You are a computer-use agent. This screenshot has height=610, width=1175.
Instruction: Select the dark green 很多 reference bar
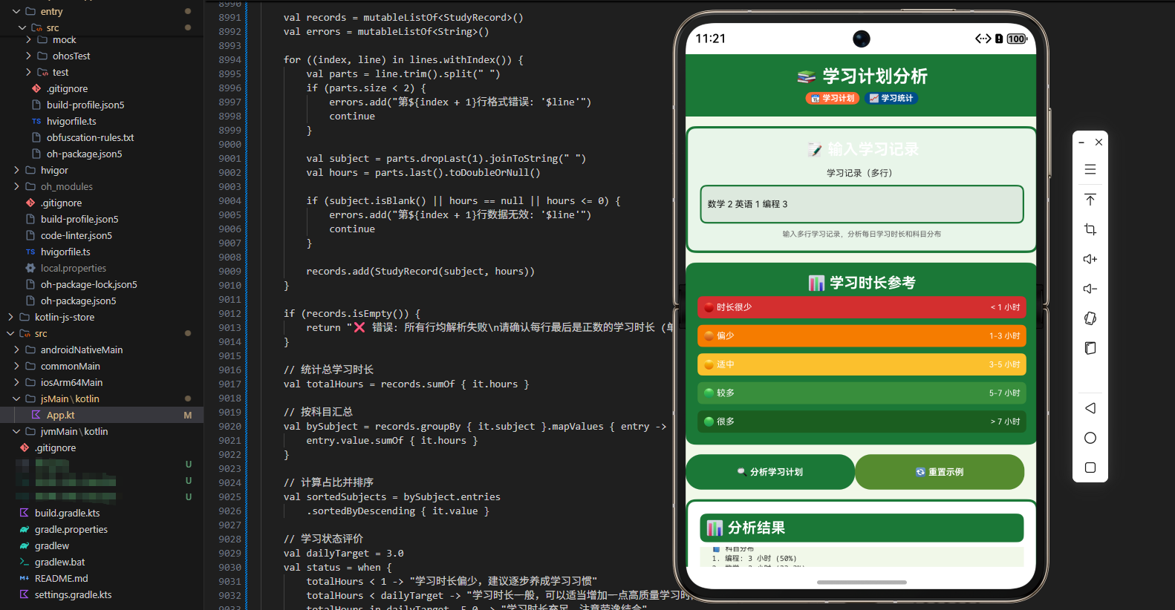862,422
